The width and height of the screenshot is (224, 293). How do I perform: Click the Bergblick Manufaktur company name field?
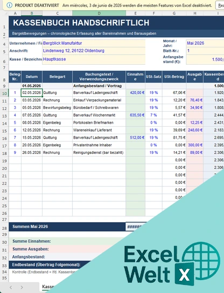(x=94, y=43)
